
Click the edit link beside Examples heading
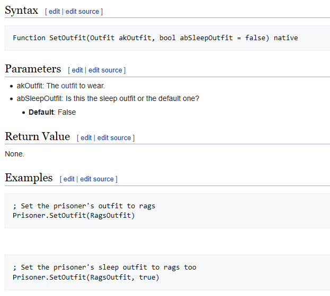click(x=69, y=179)
